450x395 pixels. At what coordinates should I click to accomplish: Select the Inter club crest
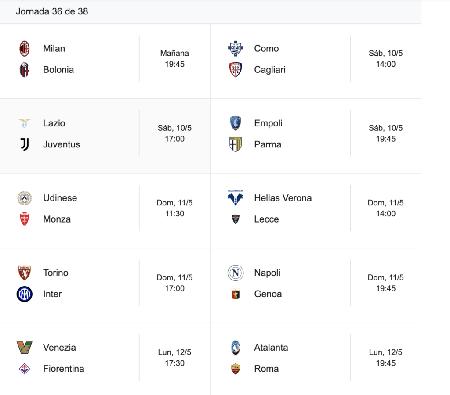pos(25,294)
